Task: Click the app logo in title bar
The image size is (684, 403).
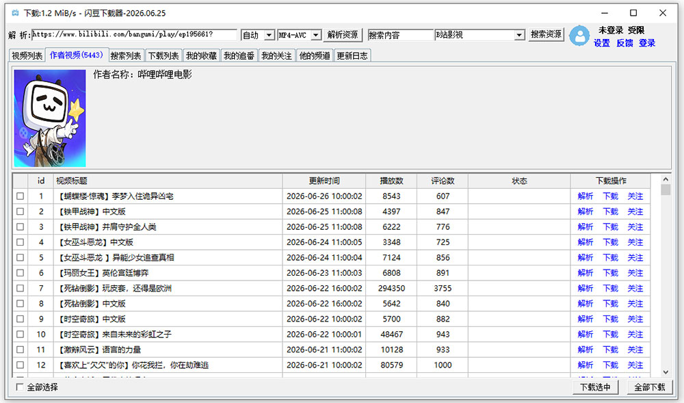Action: (15, 13)
